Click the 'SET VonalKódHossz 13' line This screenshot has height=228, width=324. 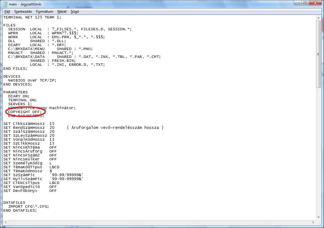(x=29, y=139)
